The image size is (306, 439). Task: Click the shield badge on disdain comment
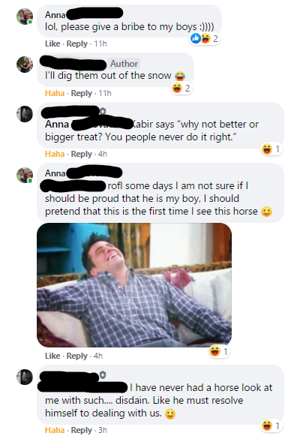click(103, 374)
